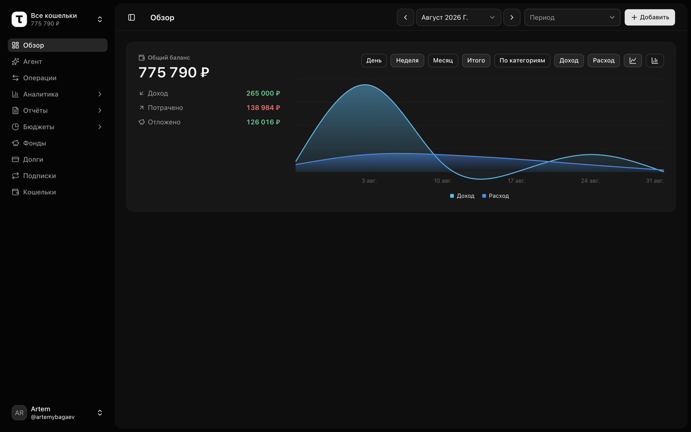Image resolution: width=691 pixels, height=432 pixels.
Task: Open the Агент page
Action: [x=58, y=62]
